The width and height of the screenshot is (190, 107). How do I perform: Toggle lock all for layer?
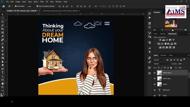pyautogui.click(x=171, y=68)
